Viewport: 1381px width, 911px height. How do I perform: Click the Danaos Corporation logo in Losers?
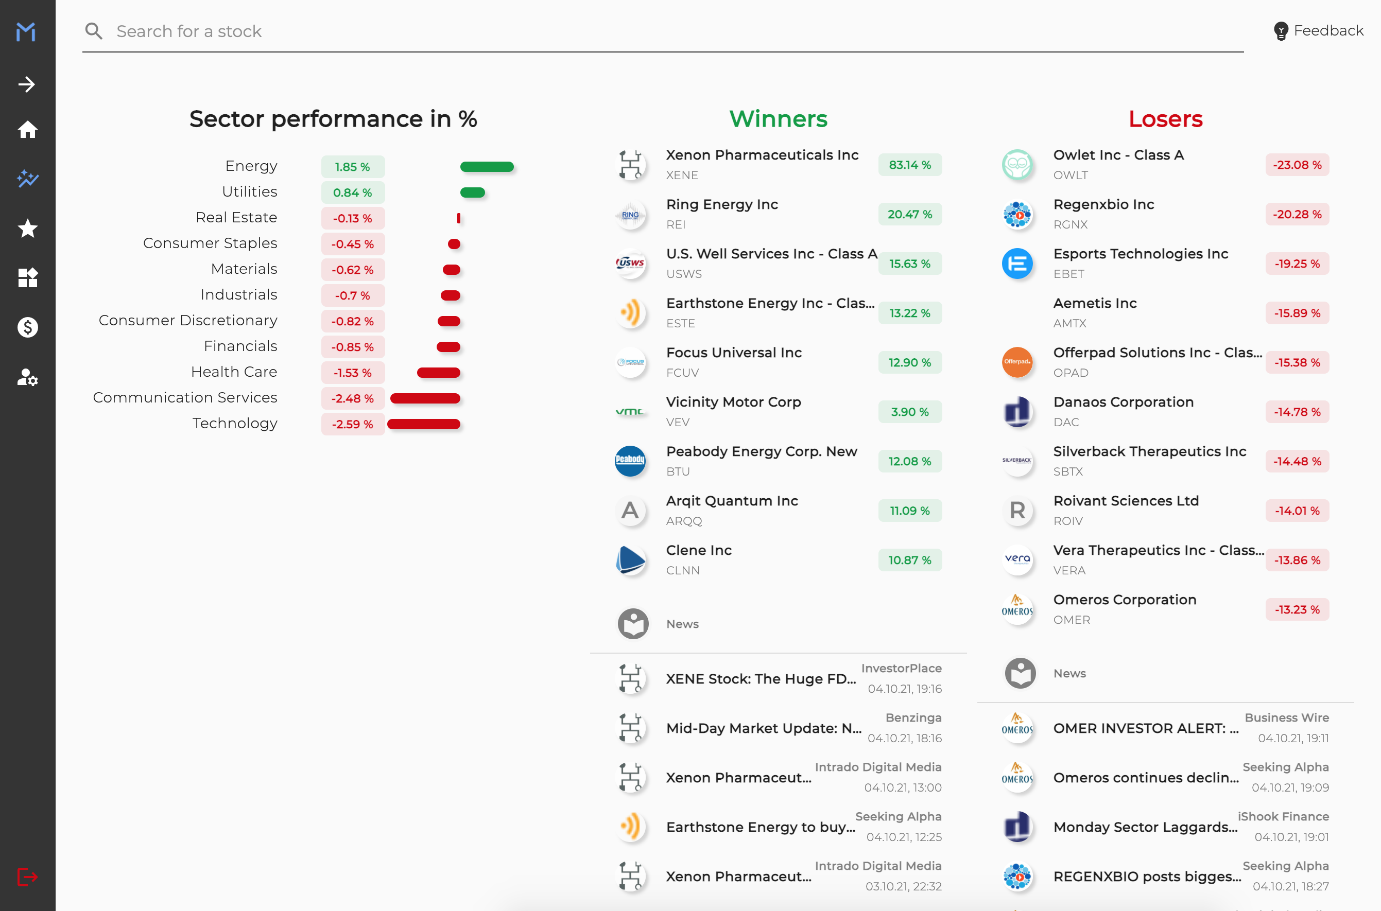[x=1018, y=412]
